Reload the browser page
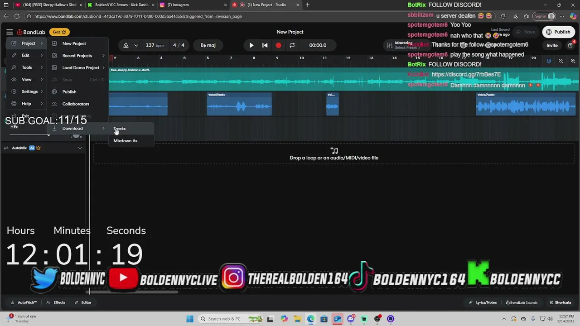The width and height of the screenshot is (580, 326). [x=17, y=16]
